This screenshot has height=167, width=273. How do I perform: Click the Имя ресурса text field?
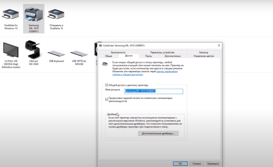click(x=153, y=91)
